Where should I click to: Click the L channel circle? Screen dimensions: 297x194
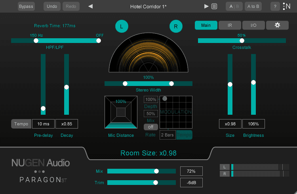tap(122, 26)
